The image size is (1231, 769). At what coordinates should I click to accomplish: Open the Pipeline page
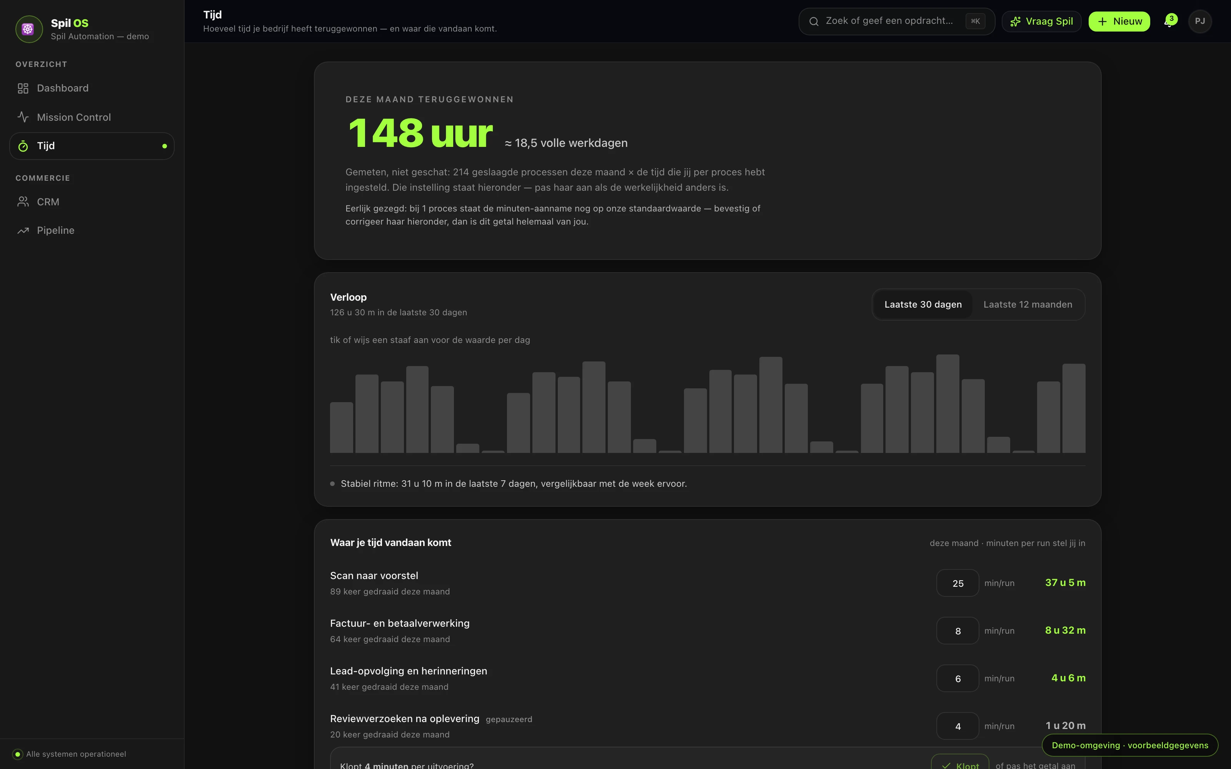click(x=92, y=230)
